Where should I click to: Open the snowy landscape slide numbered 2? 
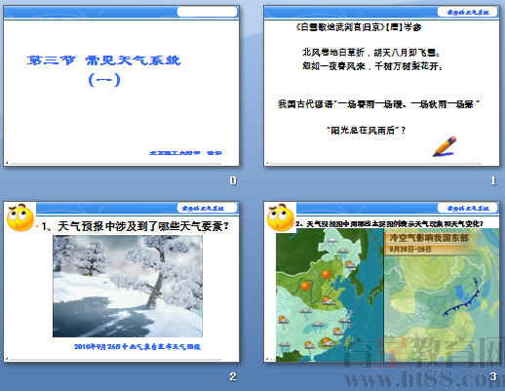[122, 282]
